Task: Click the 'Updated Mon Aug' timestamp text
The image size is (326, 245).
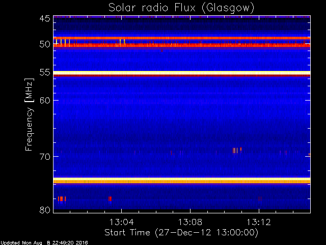Action: click(x=21, y=243)
